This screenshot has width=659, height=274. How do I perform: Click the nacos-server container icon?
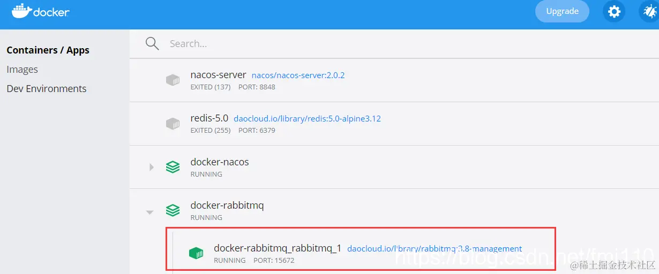[x=173, y=80]
